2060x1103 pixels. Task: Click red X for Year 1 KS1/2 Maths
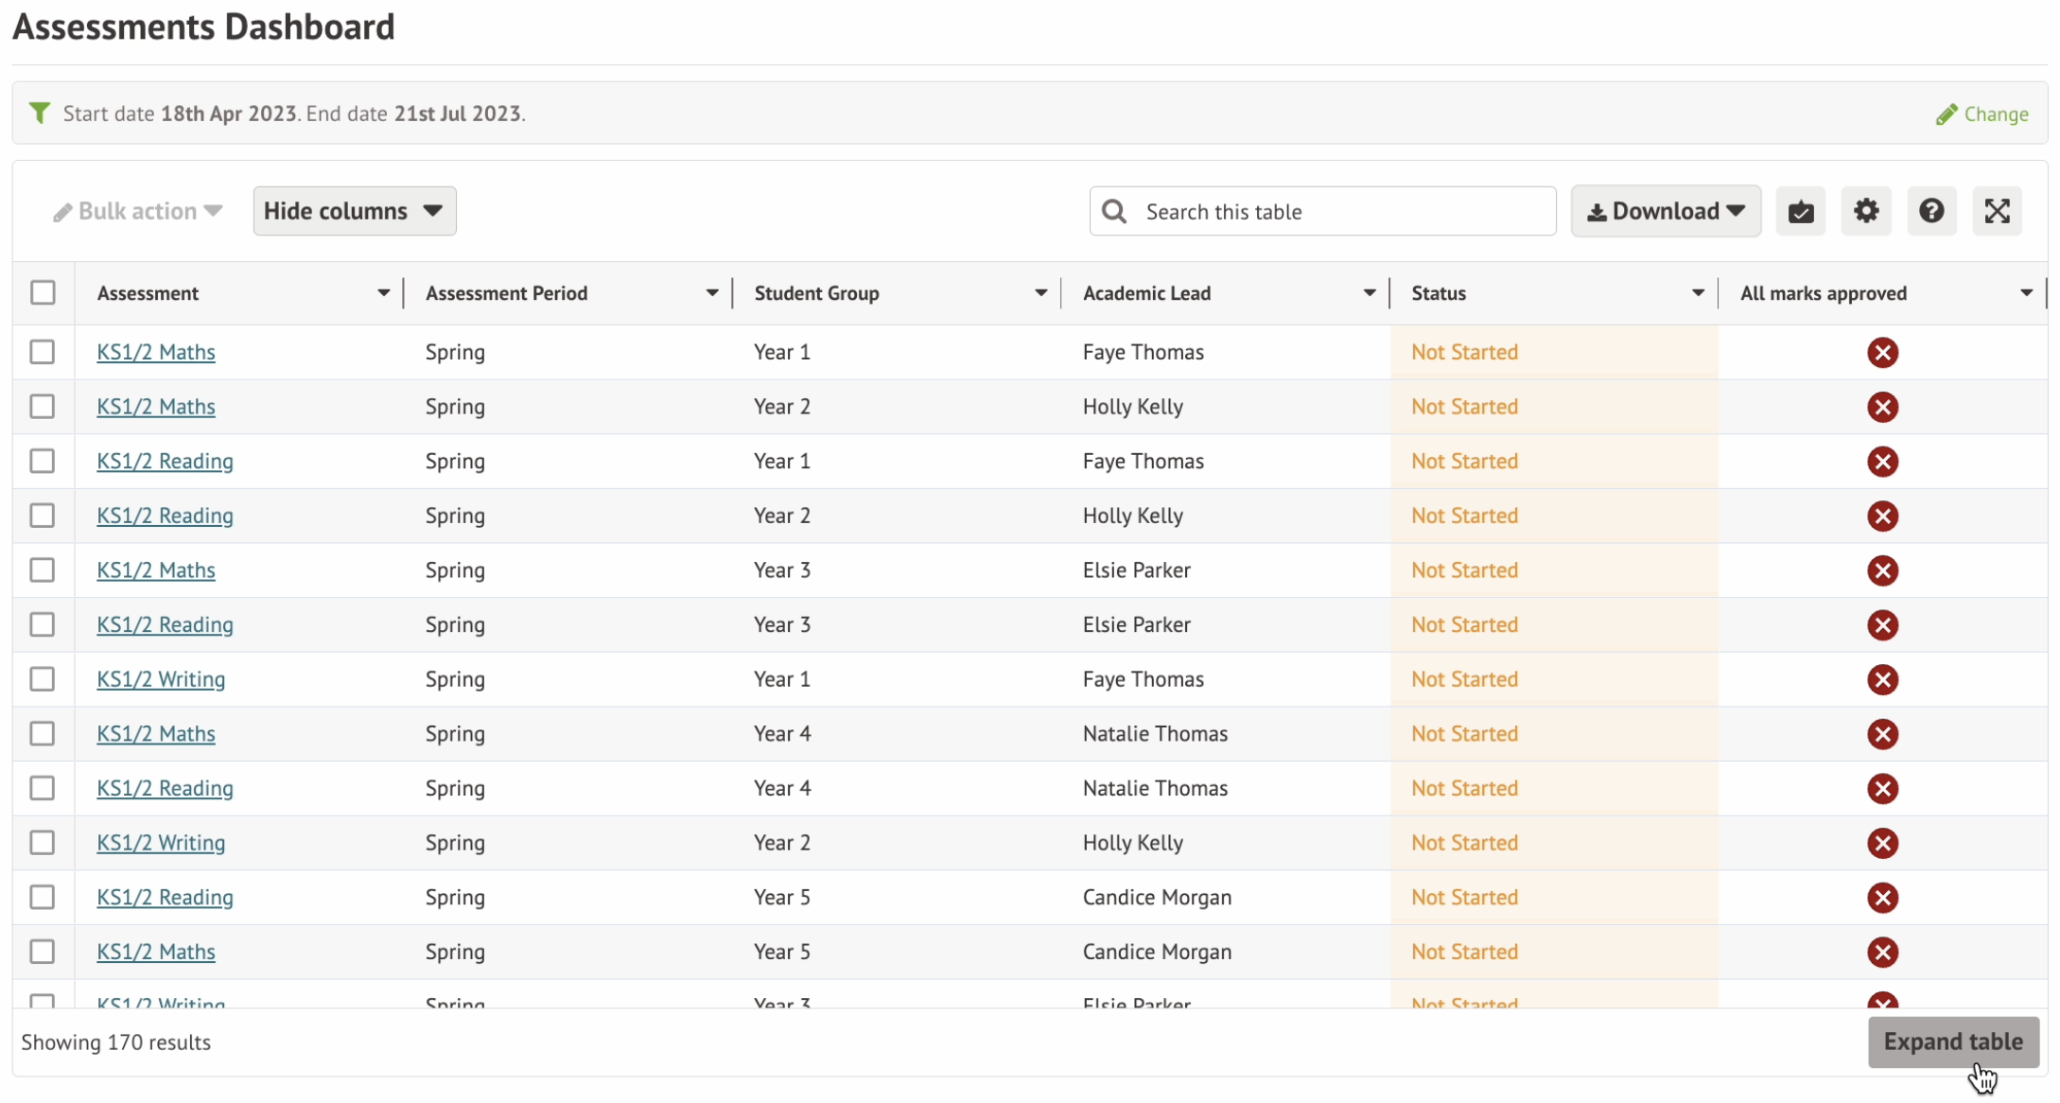[x=1882, y=353]
